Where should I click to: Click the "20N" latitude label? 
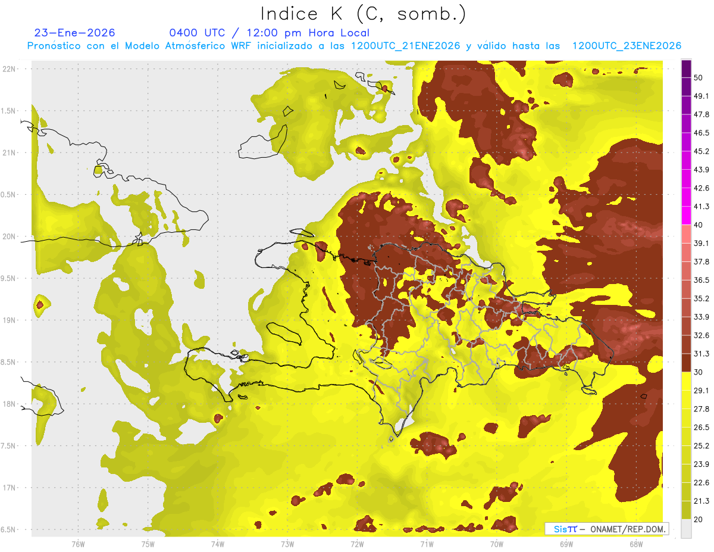tap(10, 236)
